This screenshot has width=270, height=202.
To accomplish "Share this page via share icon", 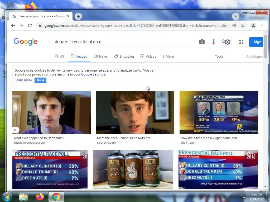I will point(234,26).
